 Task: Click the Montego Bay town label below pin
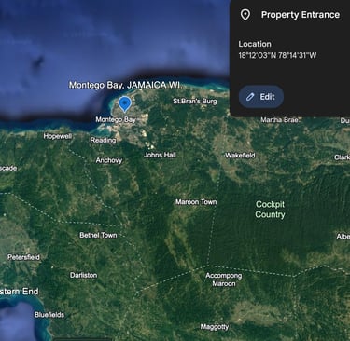click(x=116, y=119)
